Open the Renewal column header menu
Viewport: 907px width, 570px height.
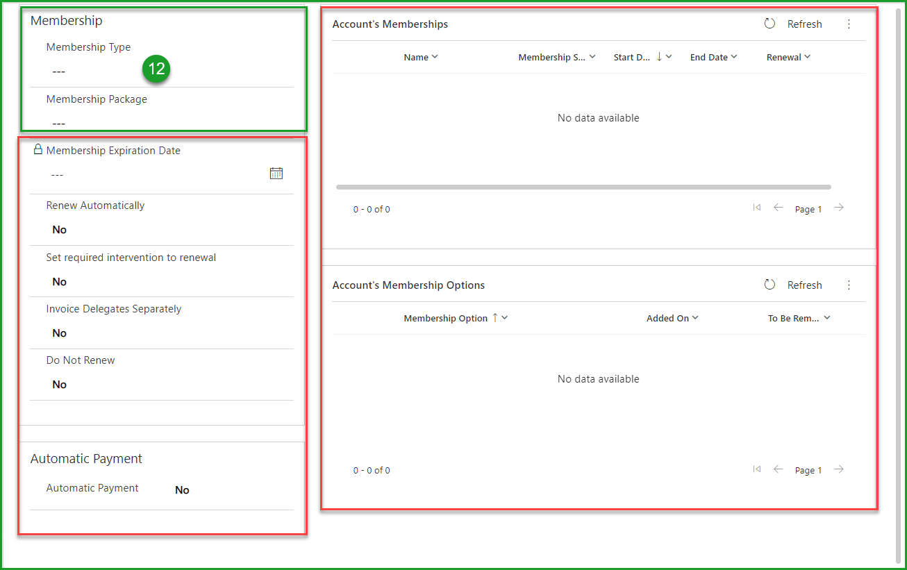[x=788, y=58]
